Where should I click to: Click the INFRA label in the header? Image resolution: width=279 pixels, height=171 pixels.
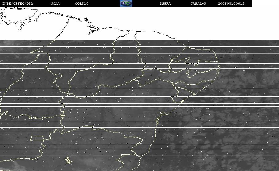[165, 3]
